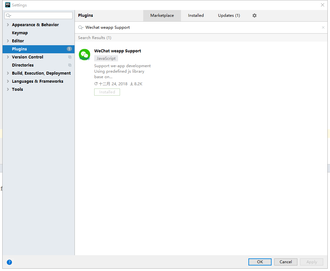Close the Settings dialog window
This screenshot has width=330, height=271.
(x=323, y=5)
